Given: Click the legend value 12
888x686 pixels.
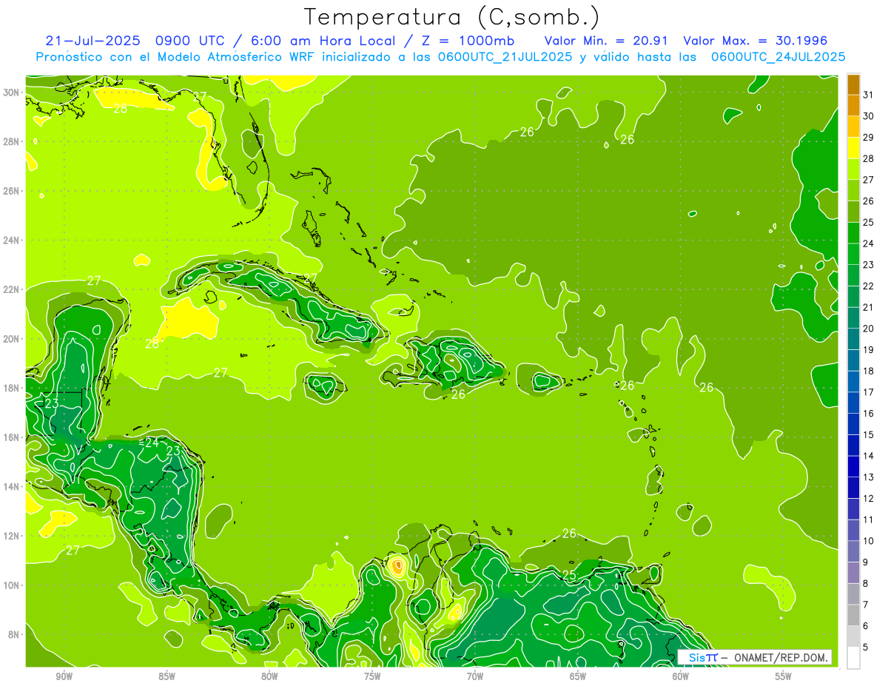Looking at the screenshot, I should [x=869, y=498].
